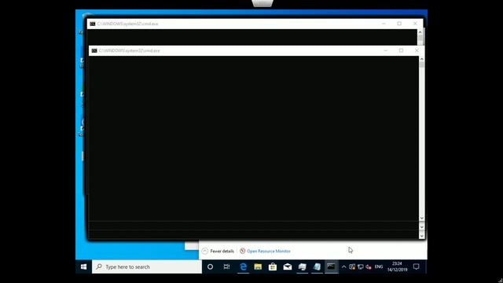Open the Mail app from the taskbar
Screen dimensions: 503x283
tap(288, 266)
